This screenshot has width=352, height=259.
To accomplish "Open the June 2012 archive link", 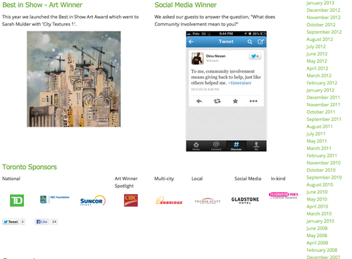I will pos(317,53).
